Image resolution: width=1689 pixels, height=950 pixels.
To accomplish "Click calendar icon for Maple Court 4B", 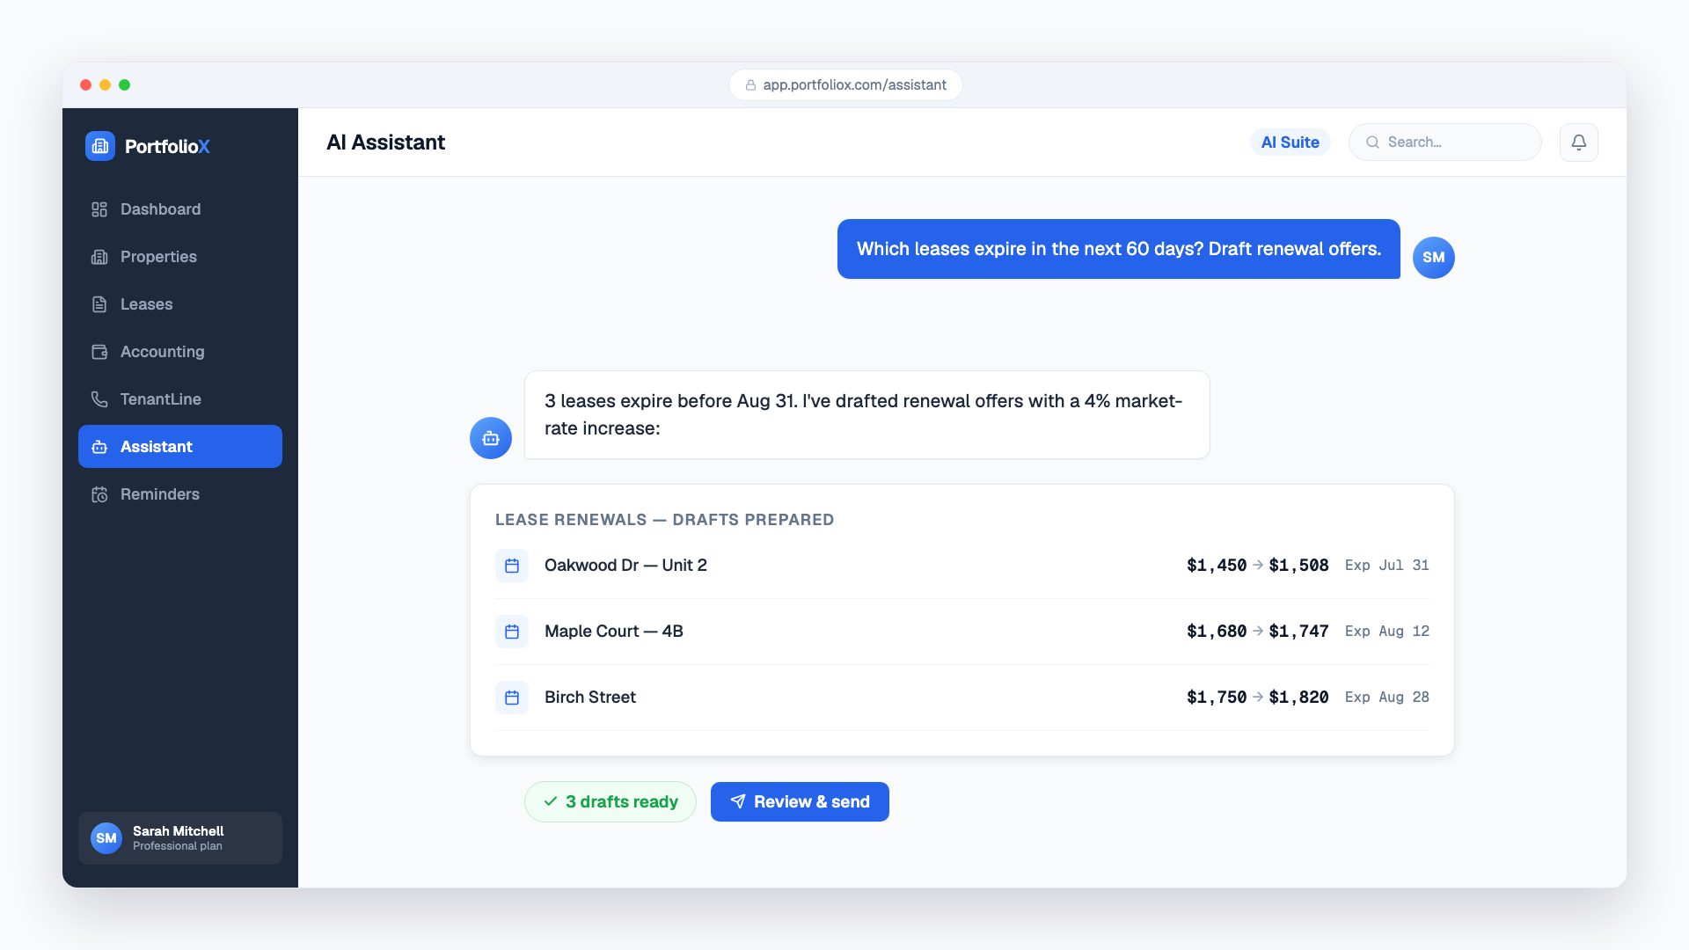I will [512, 632].
